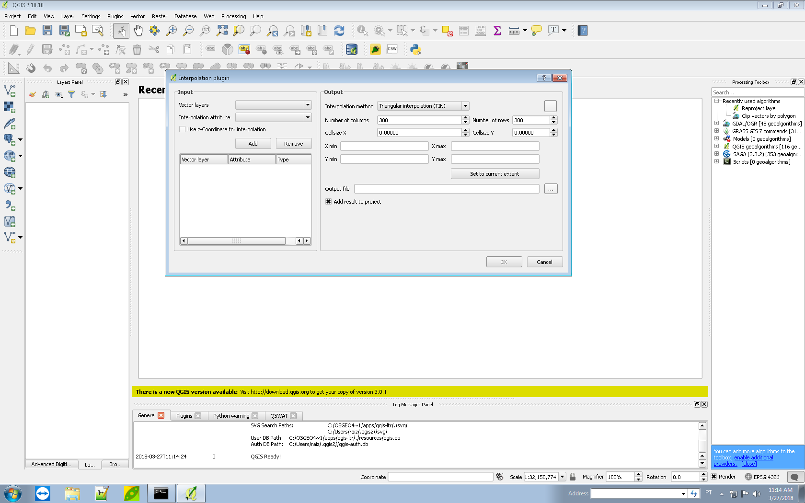Expand the GDAL/OGR geoalgorithms group
805x503 pixels.
pos(717,123)
